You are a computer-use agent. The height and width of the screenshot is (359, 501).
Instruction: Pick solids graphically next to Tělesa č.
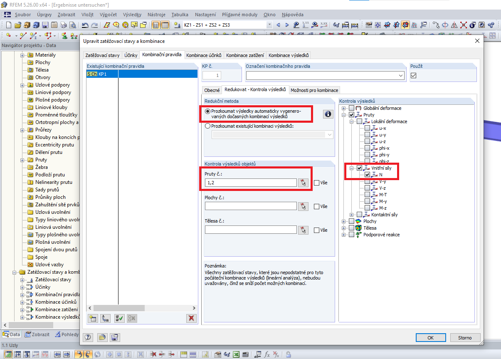click(x=303, y=230)
